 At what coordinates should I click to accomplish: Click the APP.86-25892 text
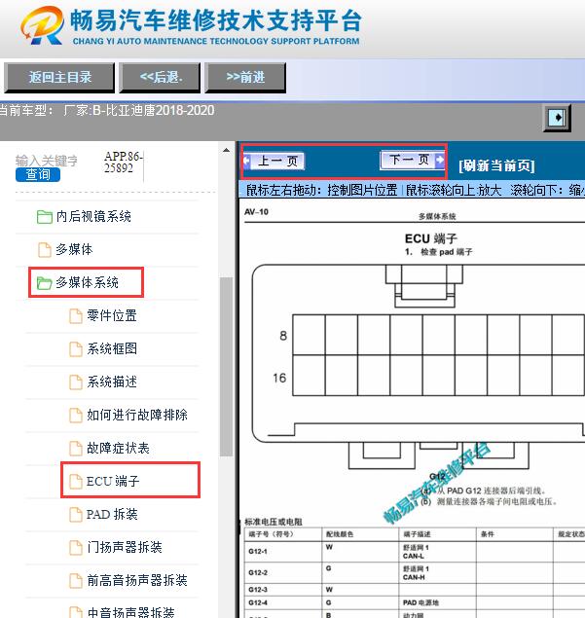click(124, 163)
